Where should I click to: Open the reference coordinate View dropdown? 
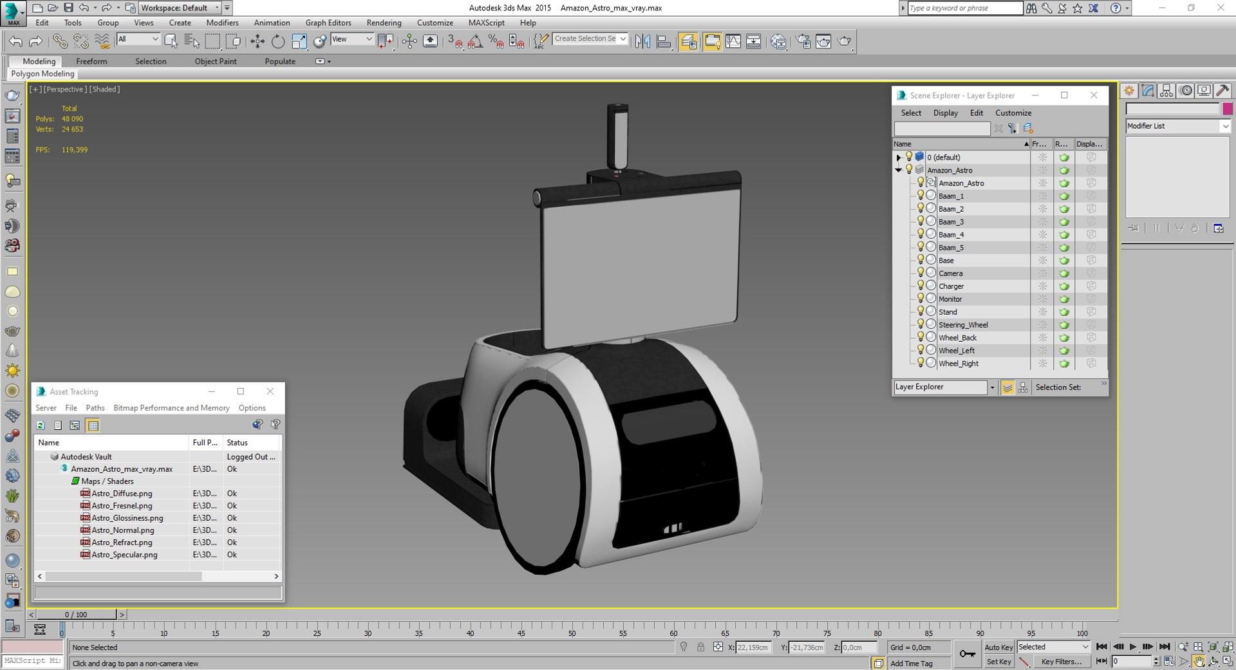pos(352,39)
